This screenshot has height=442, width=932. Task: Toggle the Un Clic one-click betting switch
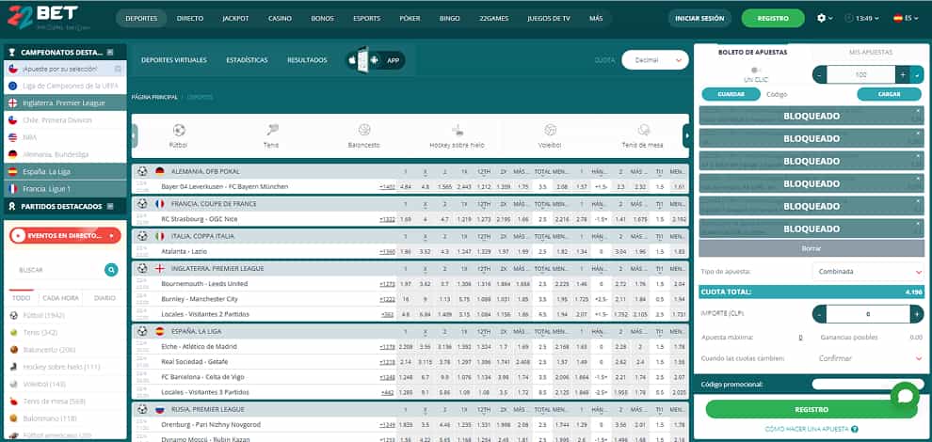756,71
